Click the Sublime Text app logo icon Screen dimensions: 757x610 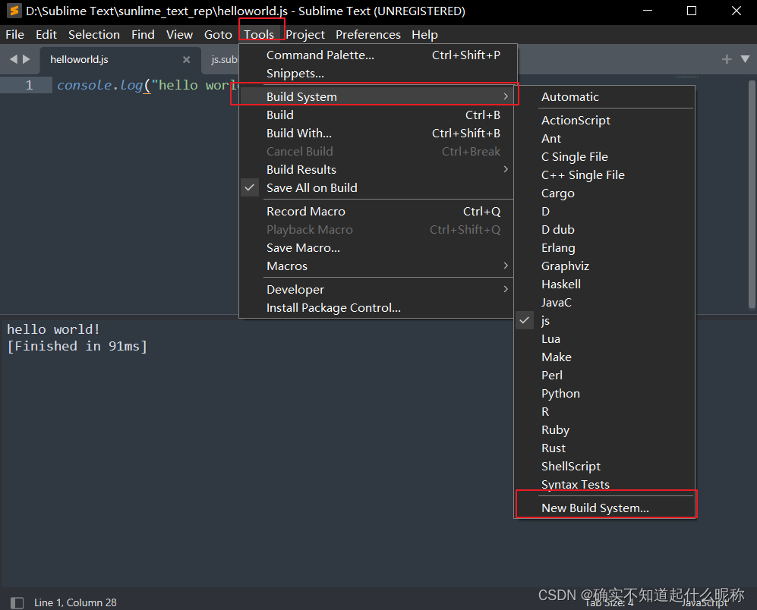tap(14, 11)
